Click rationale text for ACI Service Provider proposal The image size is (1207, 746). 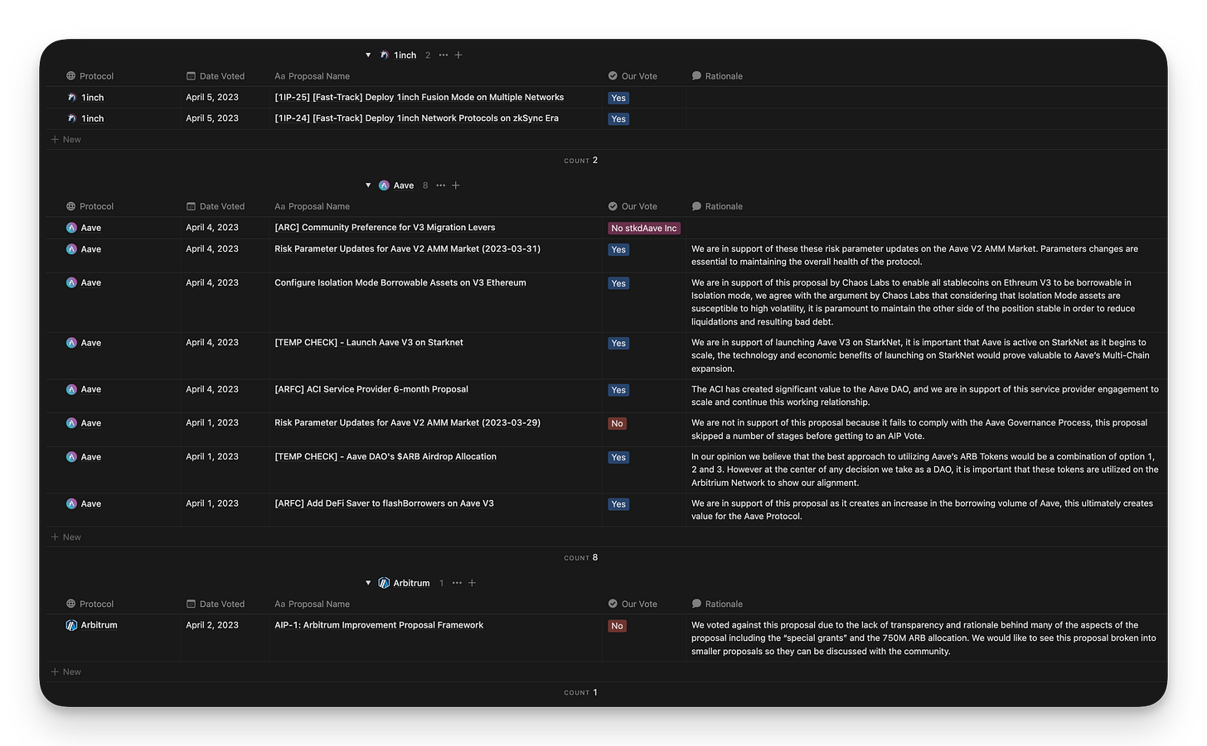pos(925,396)
